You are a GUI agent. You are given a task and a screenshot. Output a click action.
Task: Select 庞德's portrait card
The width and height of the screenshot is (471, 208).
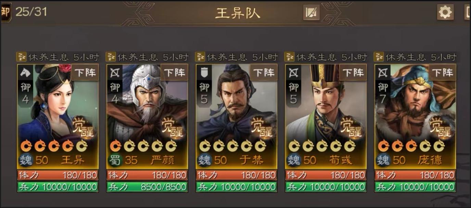tap(416, 116)
